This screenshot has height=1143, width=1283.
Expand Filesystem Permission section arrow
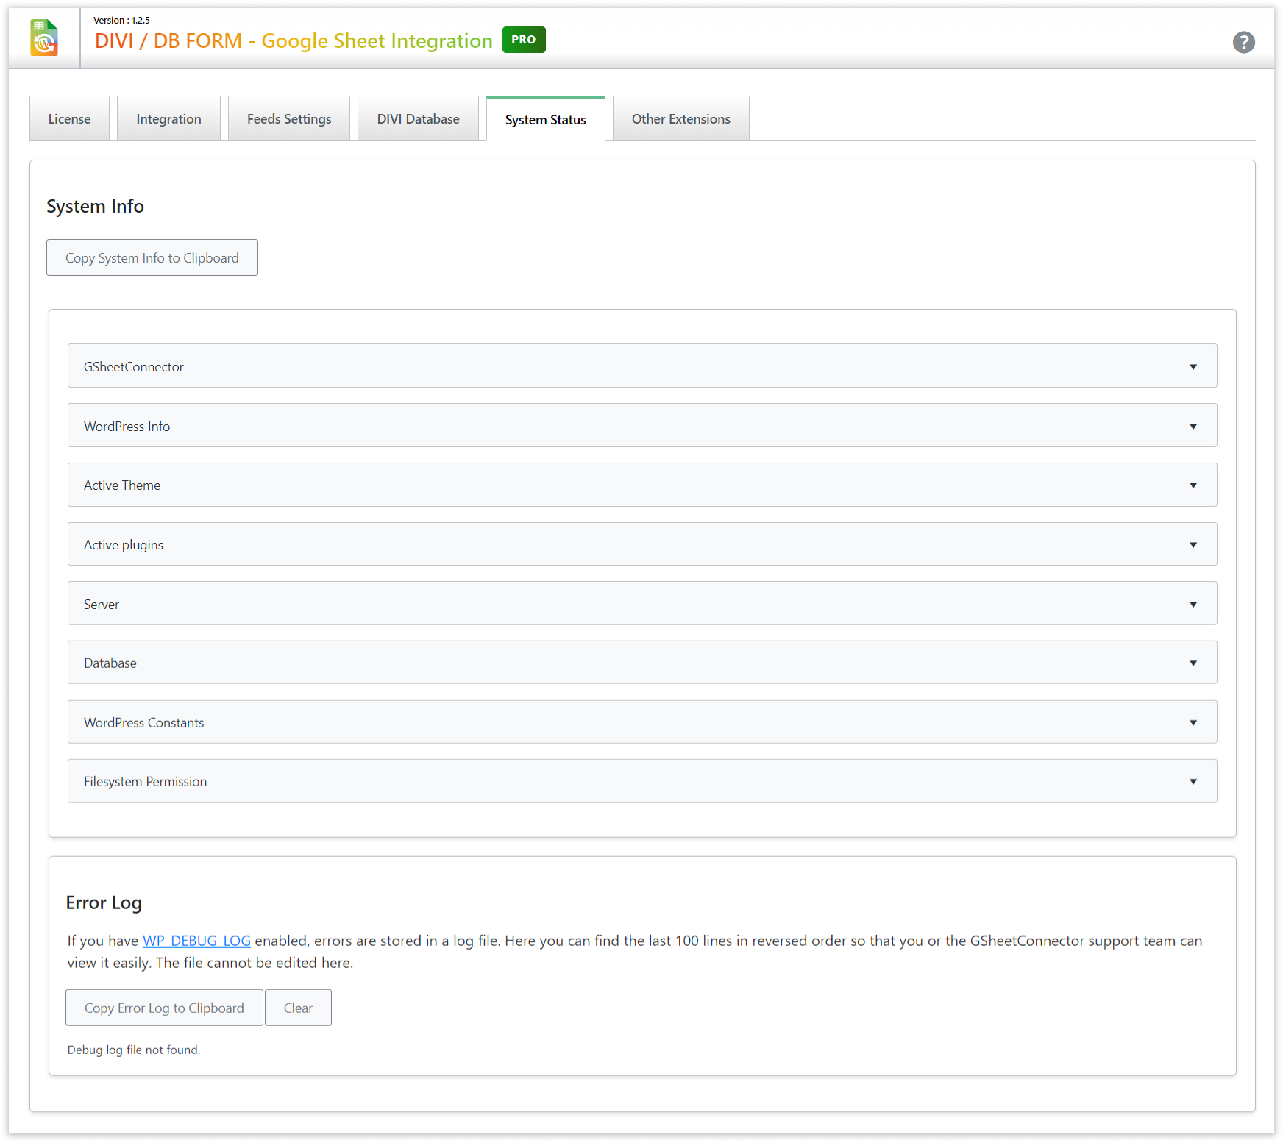[x=1193, y=782]
